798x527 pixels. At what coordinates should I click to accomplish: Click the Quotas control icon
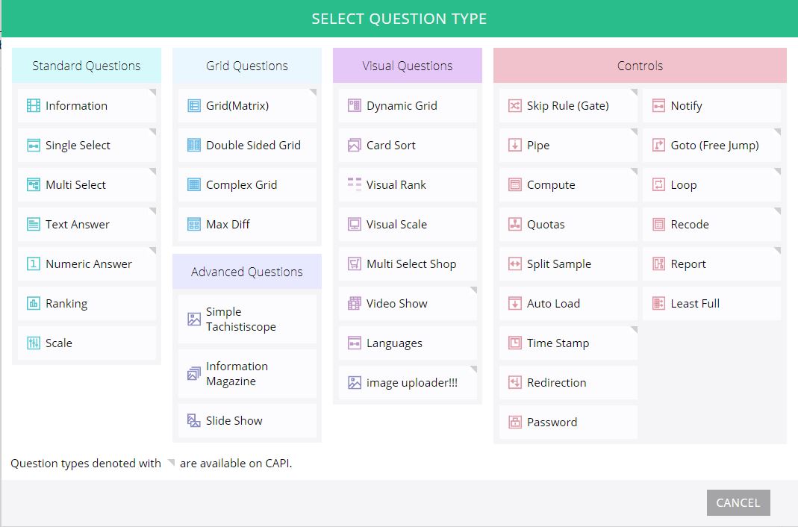coord(514,225)
